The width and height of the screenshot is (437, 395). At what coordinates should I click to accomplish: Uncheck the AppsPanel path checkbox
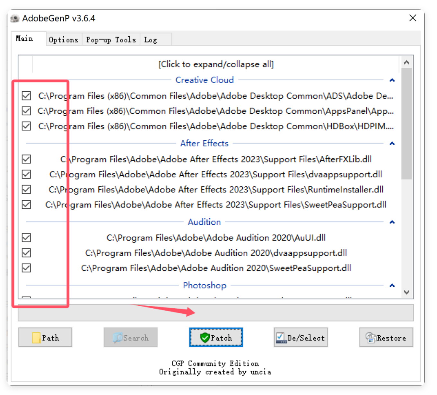point(26,111)
